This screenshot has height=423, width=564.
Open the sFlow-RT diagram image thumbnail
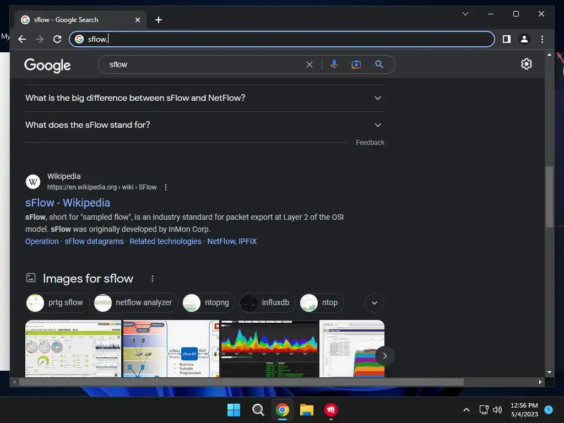tap(171, 349)
